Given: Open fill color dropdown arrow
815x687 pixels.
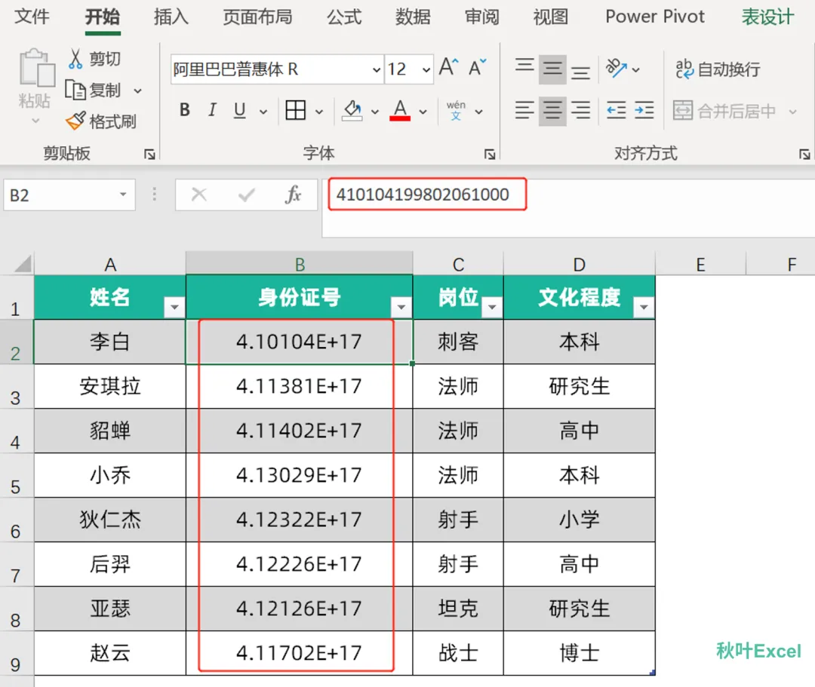Looking at the screenshot, I should pyautogui.click(x=375, y=112).
